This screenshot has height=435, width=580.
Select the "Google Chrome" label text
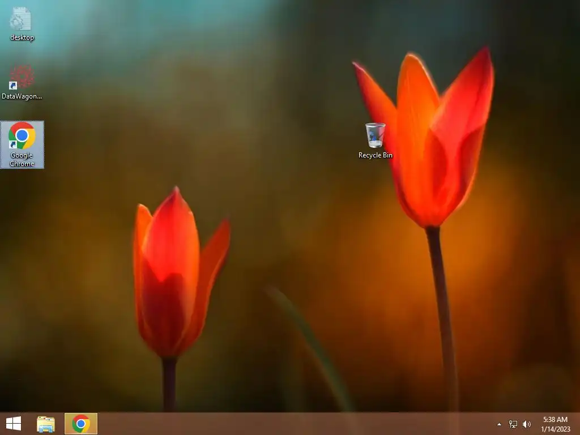[x=22, y=159]
